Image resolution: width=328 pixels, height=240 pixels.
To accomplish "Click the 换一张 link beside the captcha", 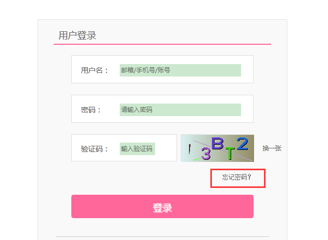I will tap(272, 148).
